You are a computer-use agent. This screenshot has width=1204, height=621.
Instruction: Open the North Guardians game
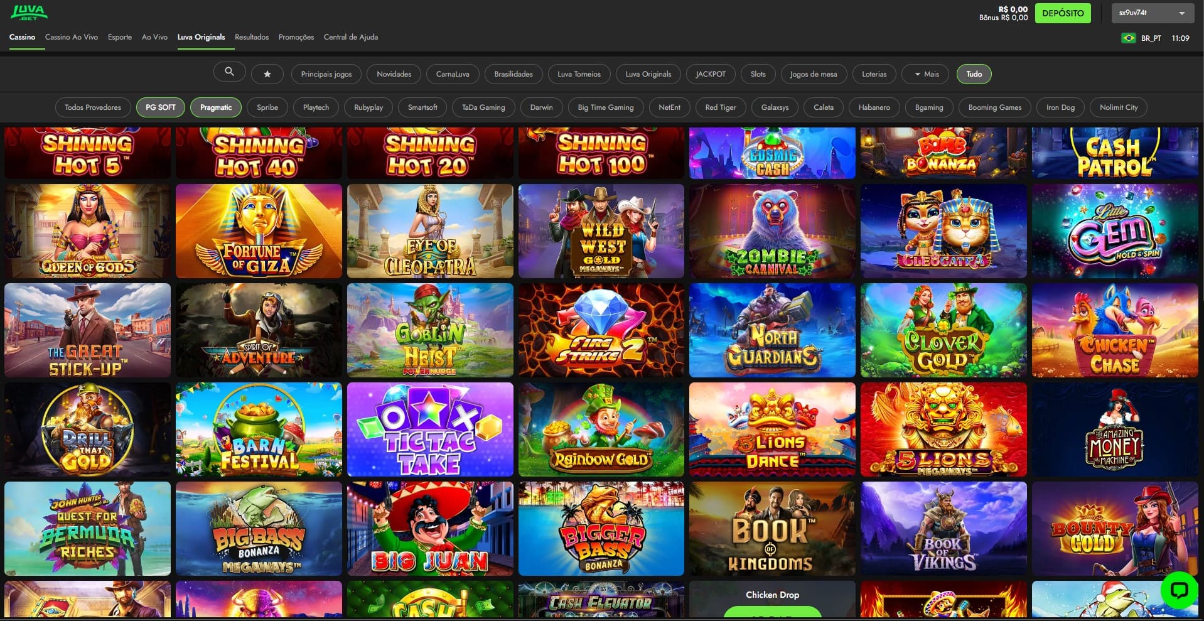(x=772, y=330)
